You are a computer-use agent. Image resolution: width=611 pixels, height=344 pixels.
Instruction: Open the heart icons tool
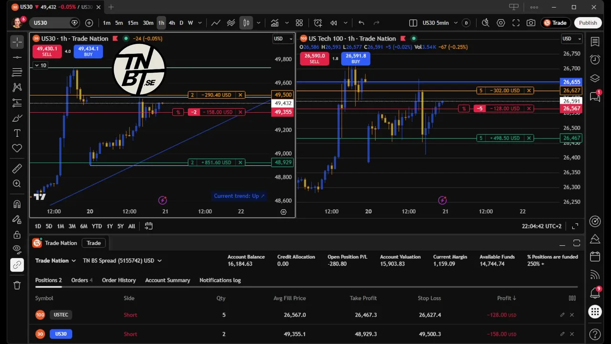point(17,148)
